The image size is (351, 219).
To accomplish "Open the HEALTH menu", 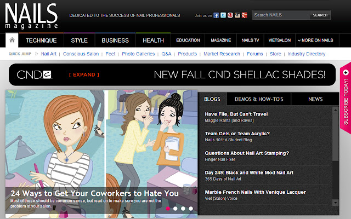I will (x=154, y=41).
